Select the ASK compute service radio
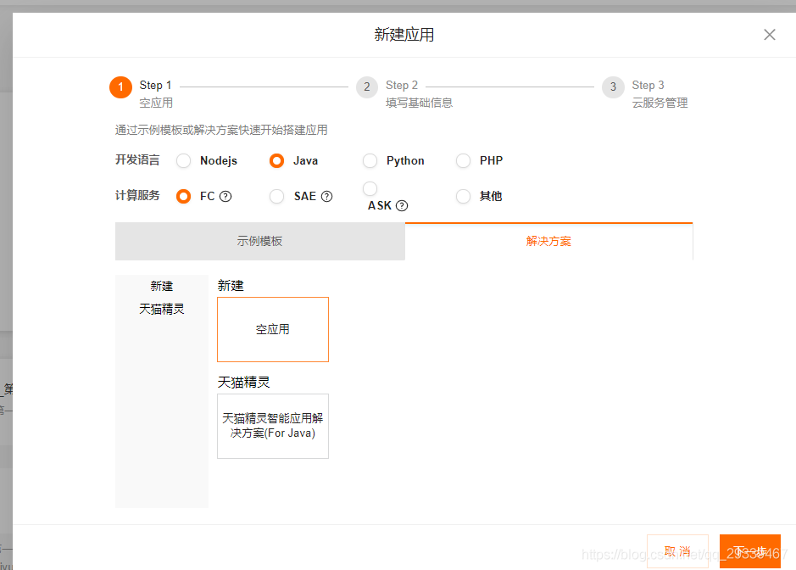Viewport: 796px width, 570px height. coord(370,188)
